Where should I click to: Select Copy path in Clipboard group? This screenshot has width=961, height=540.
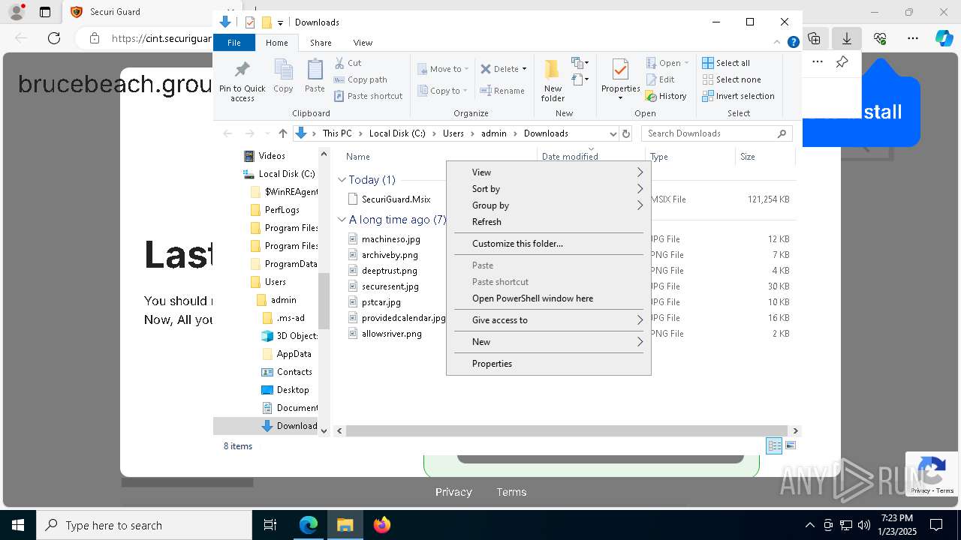360,79
